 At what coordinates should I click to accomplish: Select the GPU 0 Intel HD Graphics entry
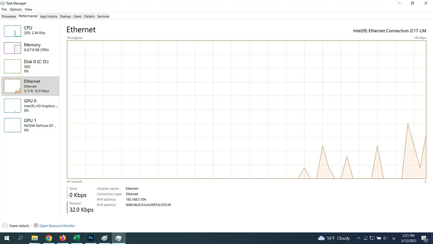(x=30, y=106)
